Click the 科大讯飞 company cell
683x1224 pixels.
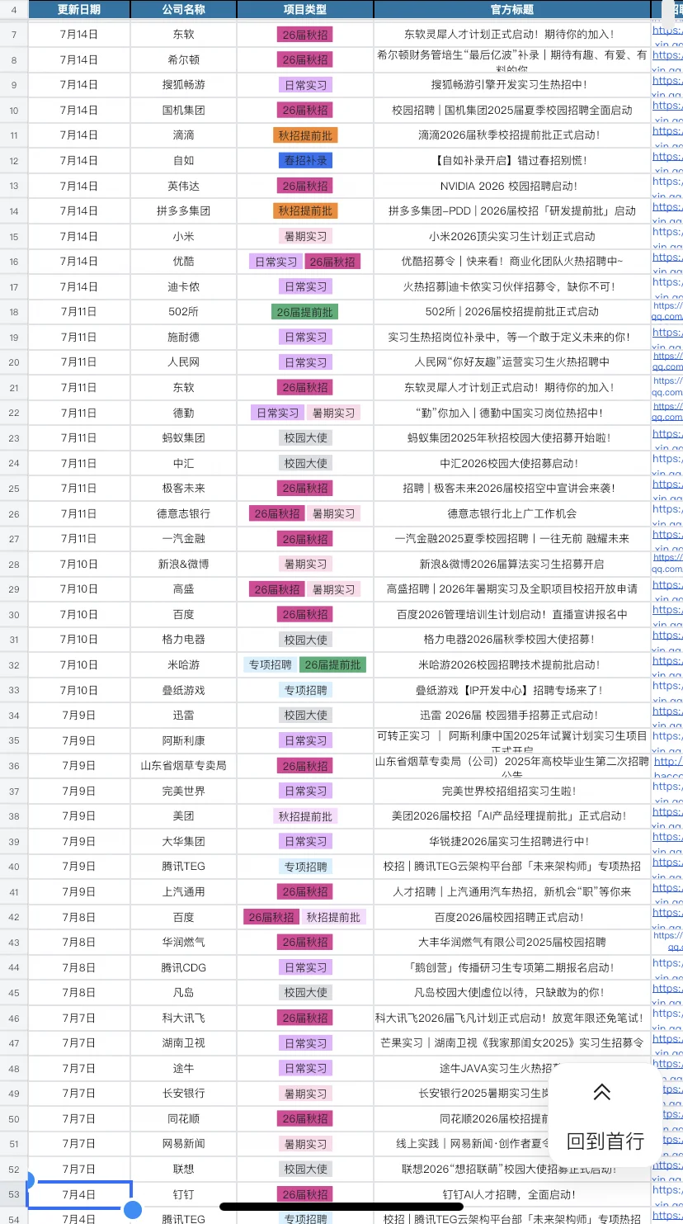[184, 1018]
